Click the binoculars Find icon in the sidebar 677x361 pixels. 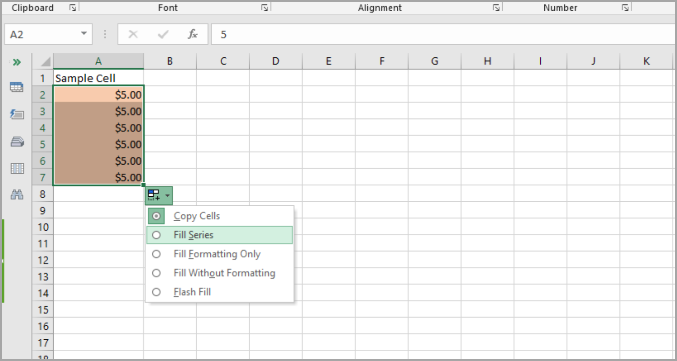coord(17,194)
